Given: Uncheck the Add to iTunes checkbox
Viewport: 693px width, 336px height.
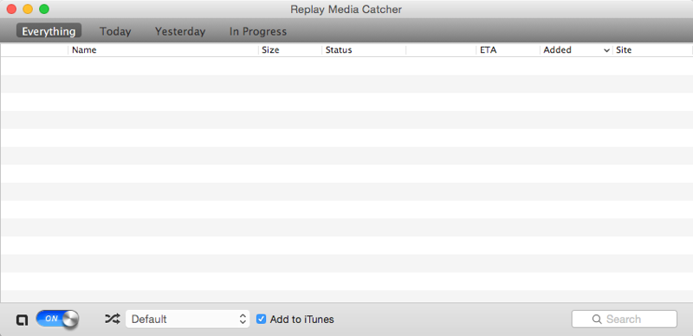Looking at the screenshot, I should coord(262,319).
